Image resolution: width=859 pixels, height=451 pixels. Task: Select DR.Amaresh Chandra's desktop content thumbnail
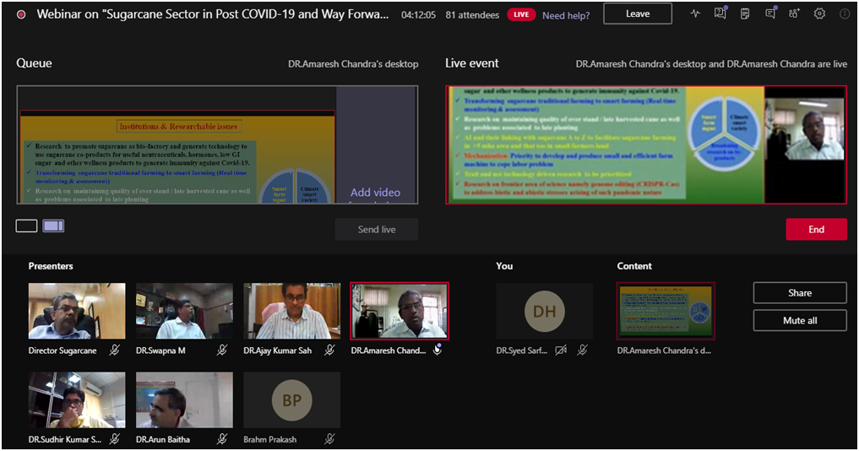pos(666,311)
